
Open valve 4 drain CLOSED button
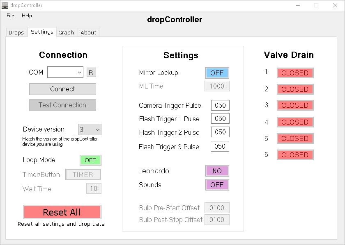pos(295,122)
